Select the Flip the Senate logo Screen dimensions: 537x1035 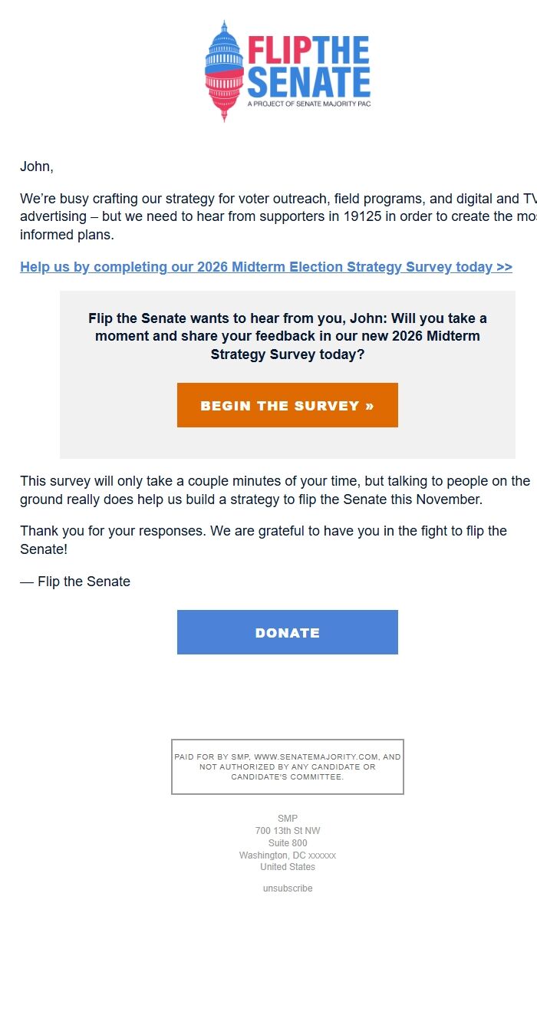point(288,68)
